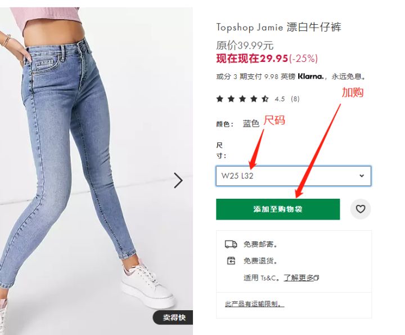Click the green 添加至购物袋 button
Image resolution: width=405 pixels, height=335 pixels.
coord(278,209)
